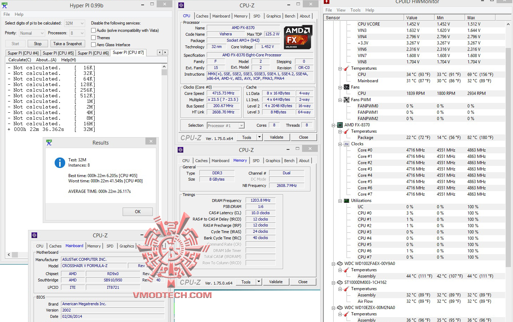Open SPD tab in Memory CPU-Z window

[256, 161]
